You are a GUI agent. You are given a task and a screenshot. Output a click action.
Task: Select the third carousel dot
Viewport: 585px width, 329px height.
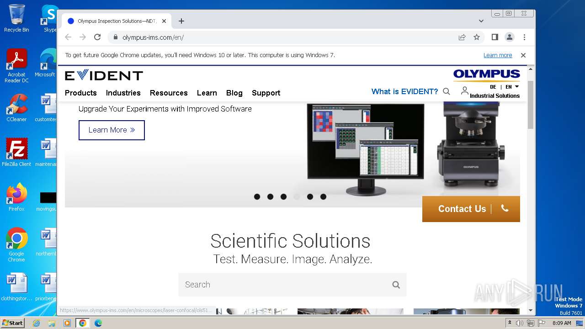(x=283, y=197)
